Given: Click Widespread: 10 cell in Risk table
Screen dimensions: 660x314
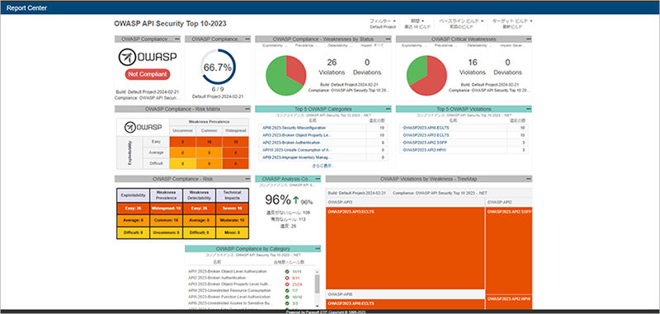Looking at the screenshot, I should pos(166,208).
